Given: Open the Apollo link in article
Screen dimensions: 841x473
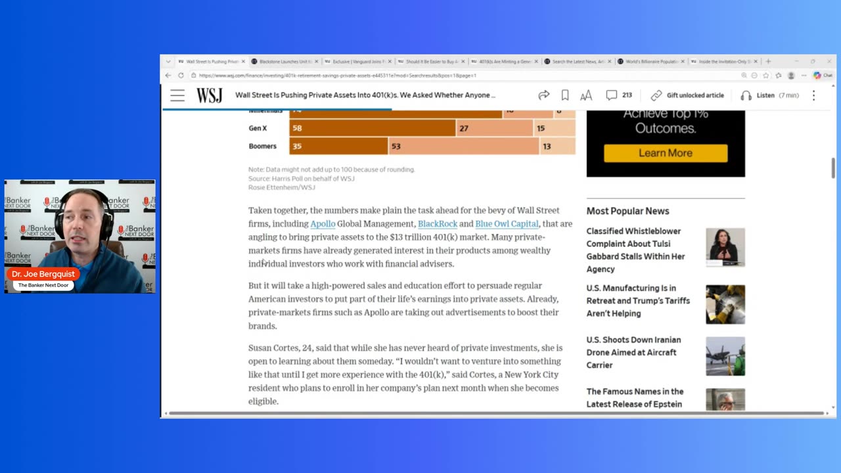Looking at the screenshot, I should coord(323,224).
